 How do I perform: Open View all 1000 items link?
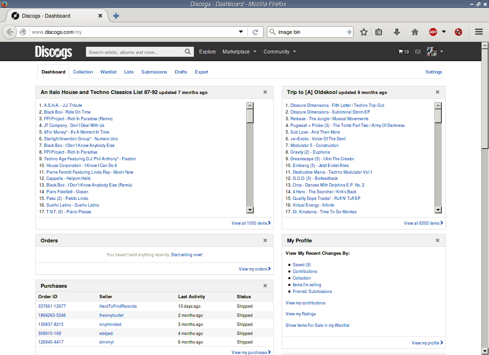251,223
